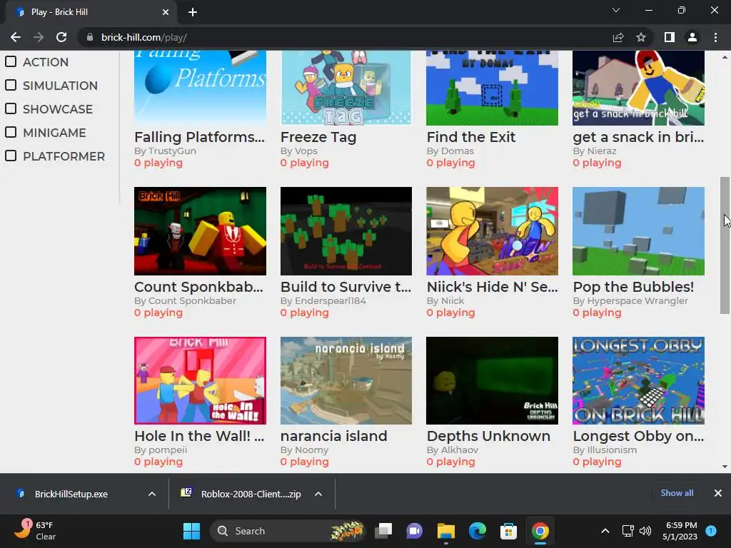Show all downloads
731x548 pixels.
(677, 493)
